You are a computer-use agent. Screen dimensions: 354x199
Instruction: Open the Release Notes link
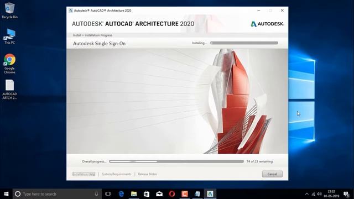pyautogui.click(x=148, y=174)
